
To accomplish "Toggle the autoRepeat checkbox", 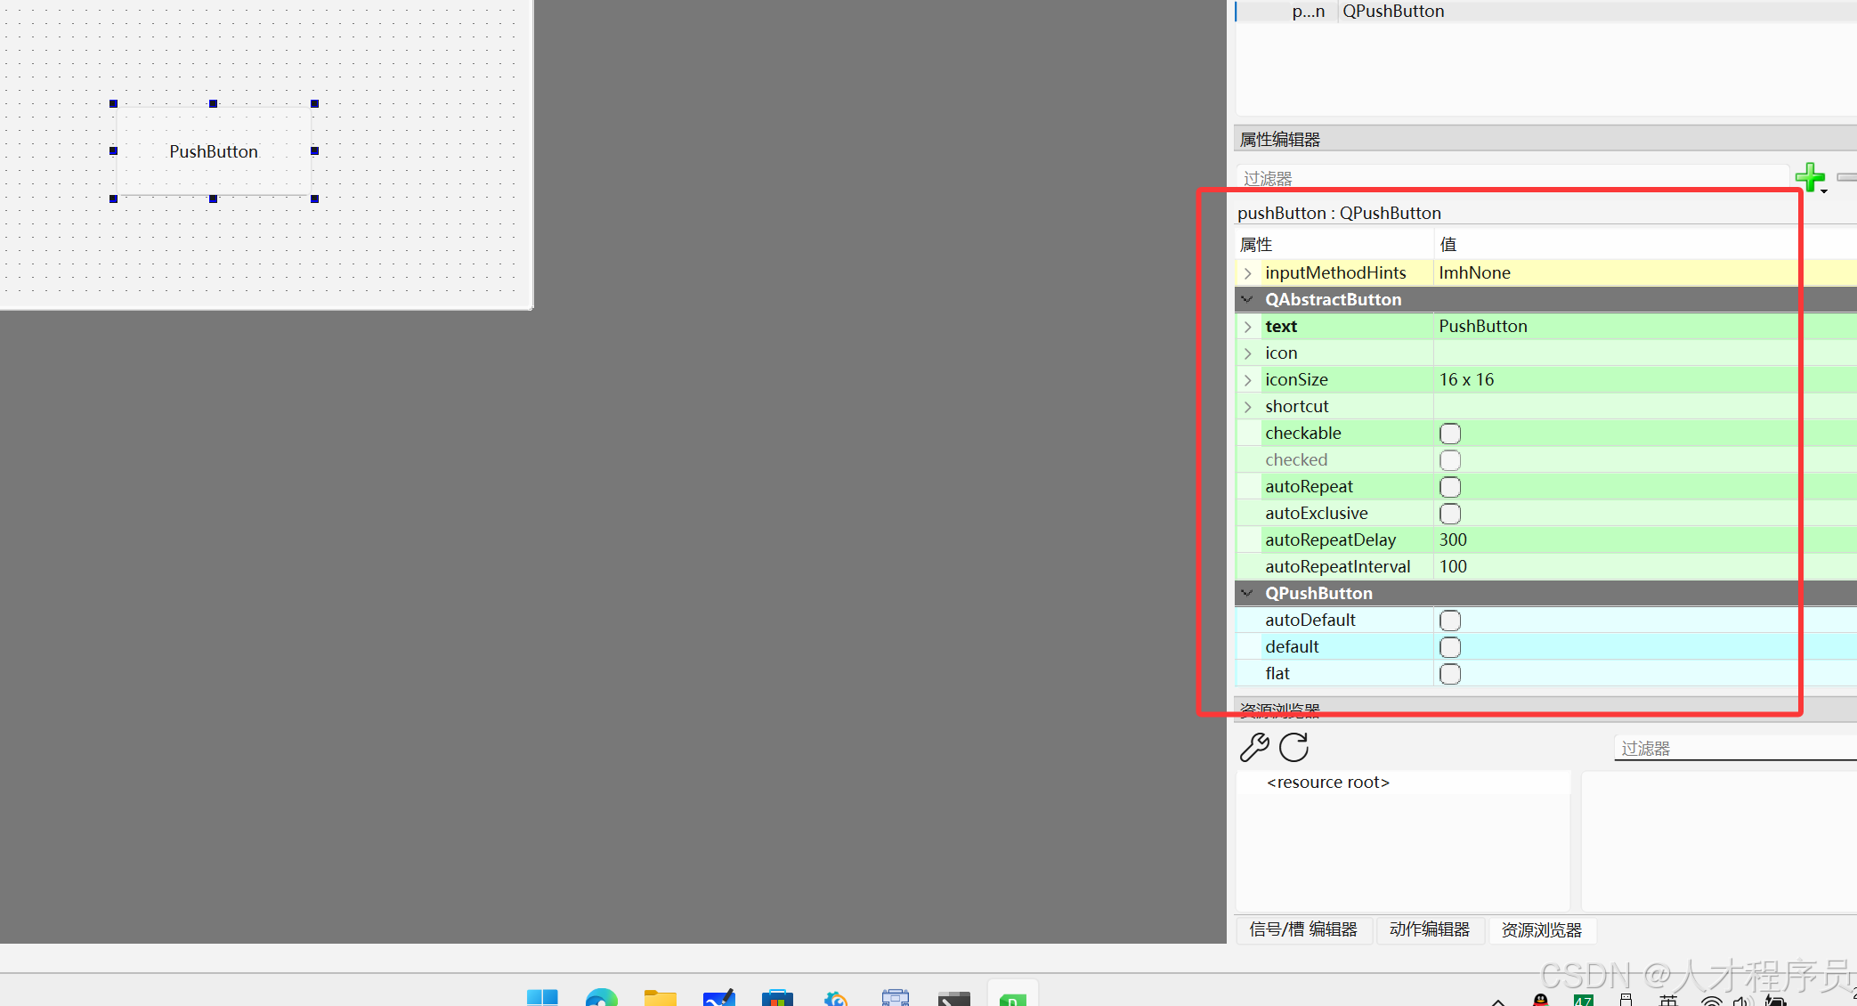I will (x=1450, y=487).
